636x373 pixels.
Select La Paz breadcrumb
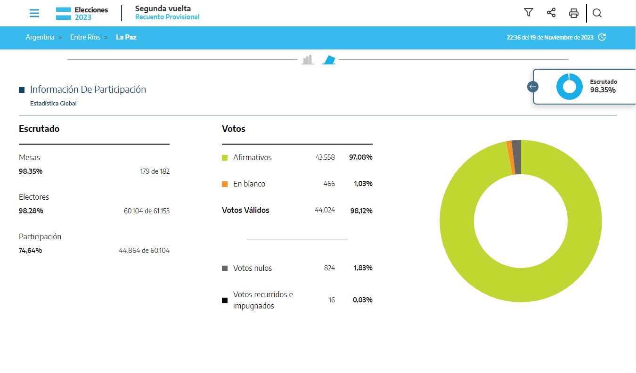(x=126, y=37)
